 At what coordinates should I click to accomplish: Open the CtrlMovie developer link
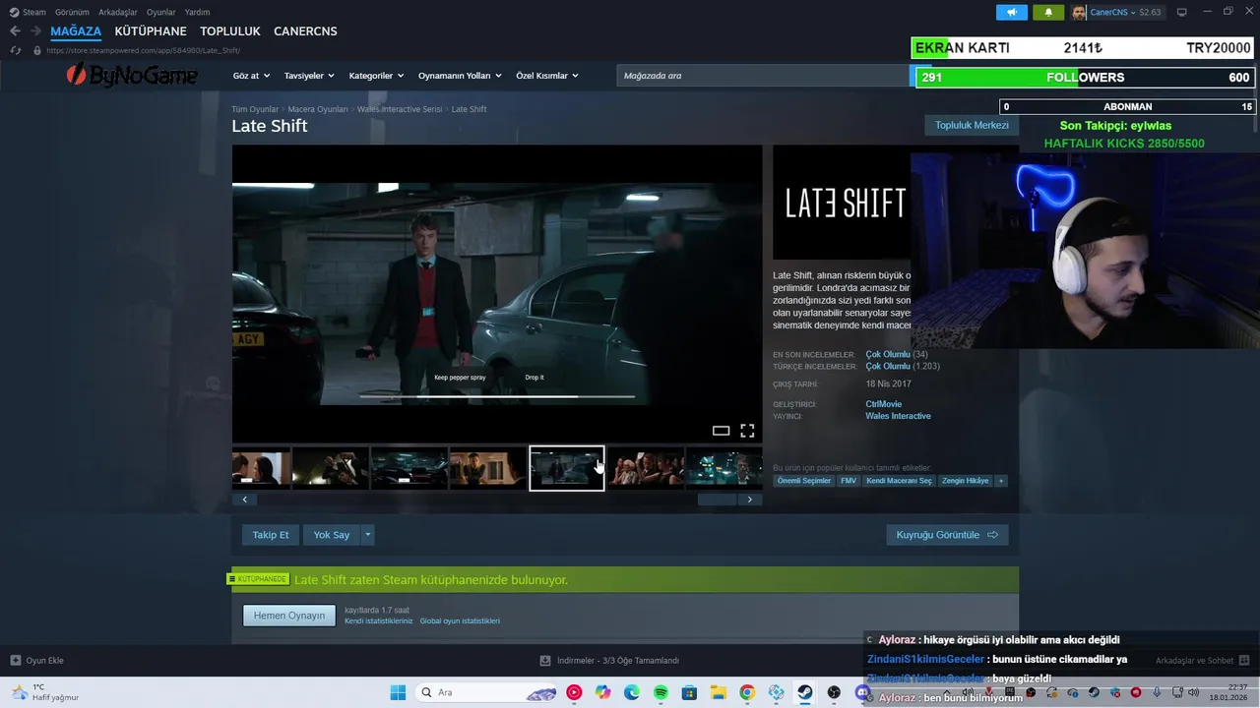883,404
